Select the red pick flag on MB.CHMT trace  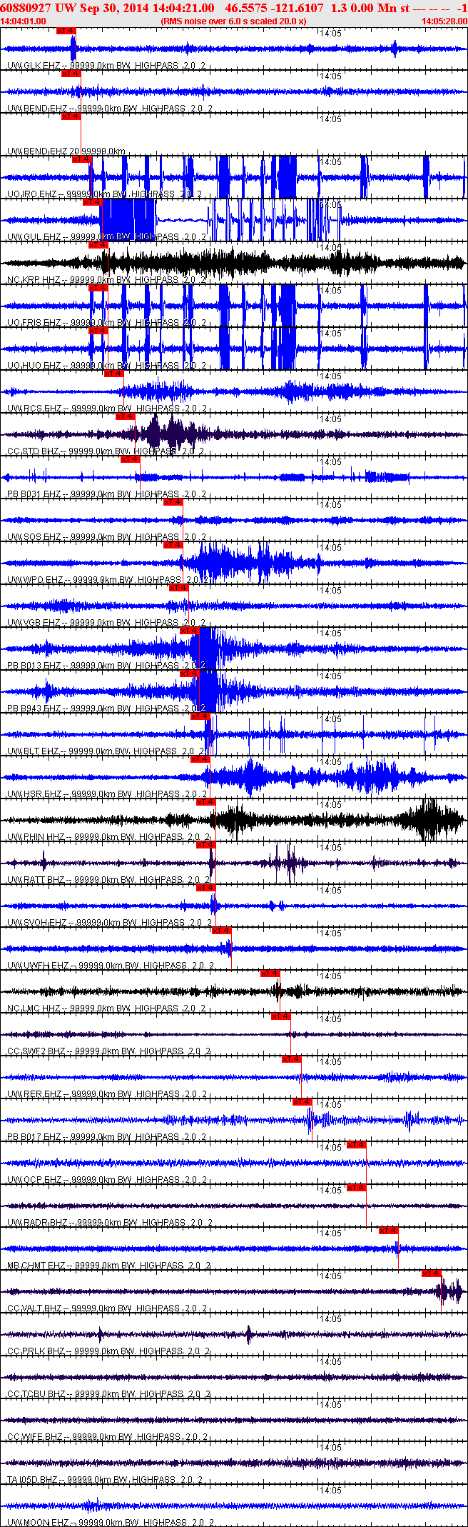pos(389,1231)
